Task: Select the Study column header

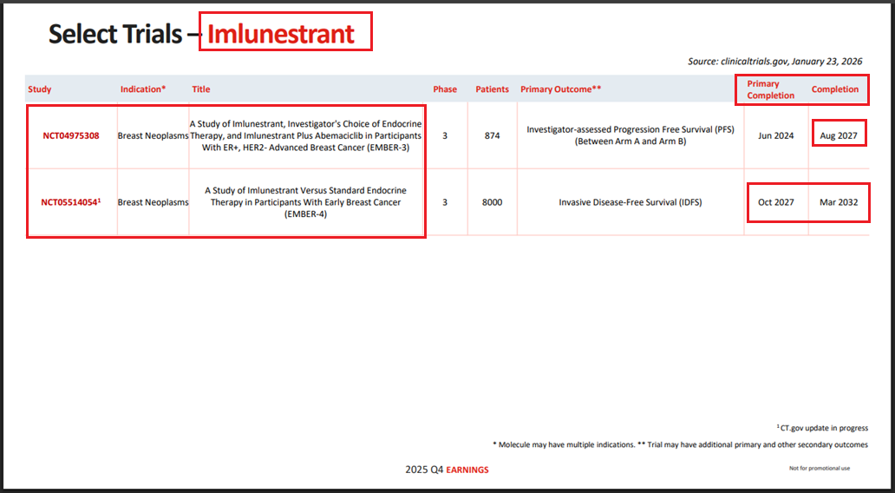Action: click(x=40, y=89)
